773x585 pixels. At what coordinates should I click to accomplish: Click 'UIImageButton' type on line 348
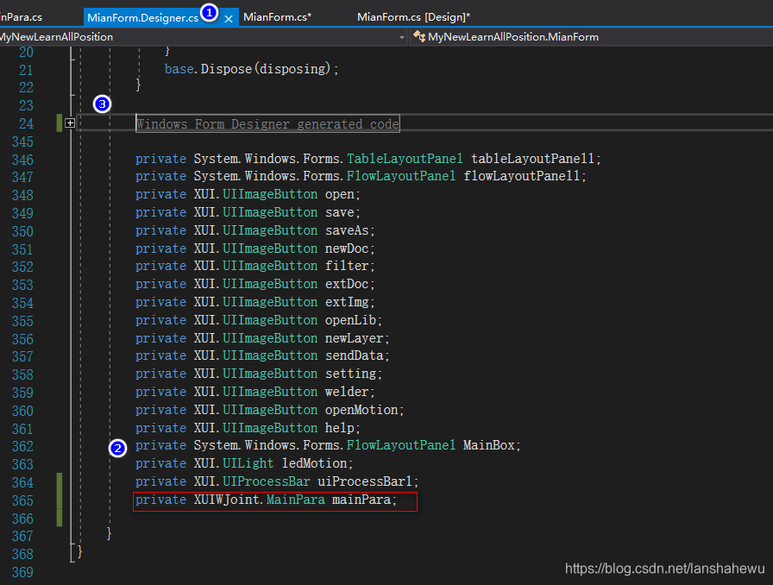click(x=270, y=194)
